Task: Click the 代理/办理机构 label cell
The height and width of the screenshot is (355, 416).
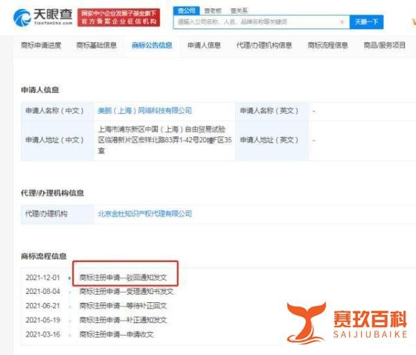Action: [x=58, y=214]
